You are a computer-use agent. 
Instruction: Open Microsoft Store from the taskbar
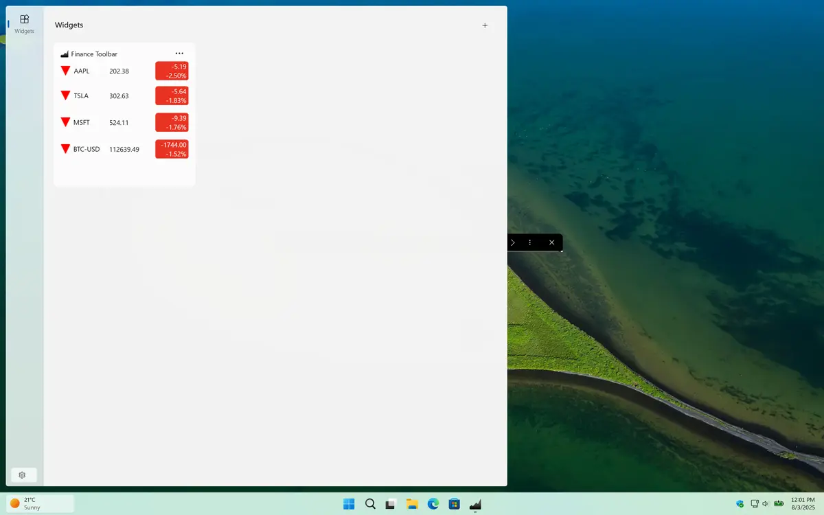[x=454, y=504]
